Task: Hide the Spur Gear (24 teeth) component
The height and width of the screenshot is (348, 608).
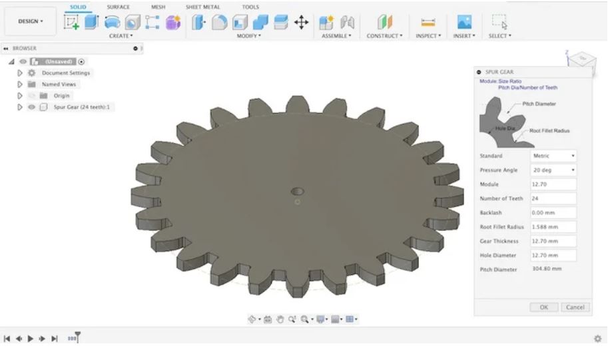Action: point(31,107)
